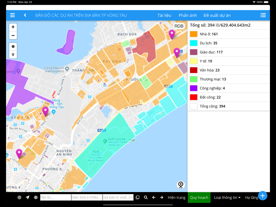276x207 pixels.
Task: Click the RDB map button
Action: pos(179,26)
